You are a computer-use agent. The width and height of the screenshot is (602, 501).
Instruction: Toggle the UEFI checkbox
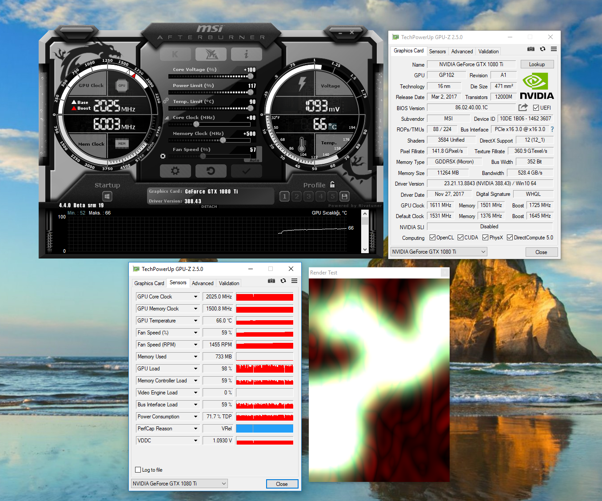pos(536,108)
